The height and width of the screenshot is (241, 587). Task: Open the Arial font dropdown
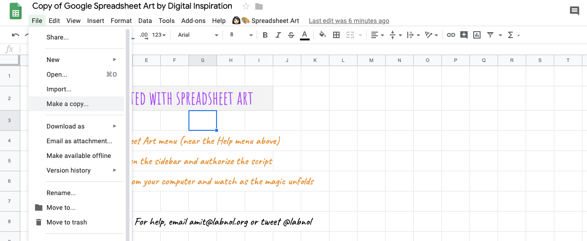(x=198, y=35)
